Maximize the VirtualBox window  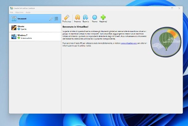click(x=172, y=8)
